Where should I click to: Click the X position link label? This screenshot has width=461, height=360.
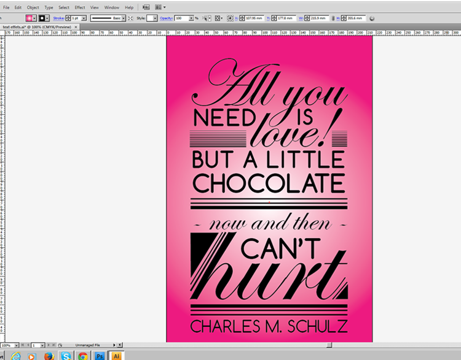point(237,18)
